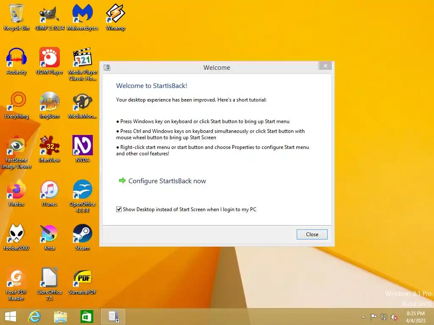Open the Action Center flag icon
This screenshot has width=434, height=325.
pyautogui.click(x=373, y=317)
